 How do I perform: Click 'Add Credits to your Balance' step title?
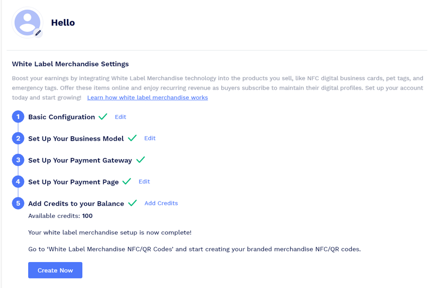76,204
